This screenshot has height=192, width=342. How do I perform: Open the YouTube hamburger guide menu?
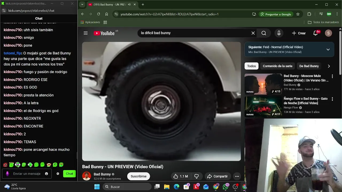tap(85, 33)
